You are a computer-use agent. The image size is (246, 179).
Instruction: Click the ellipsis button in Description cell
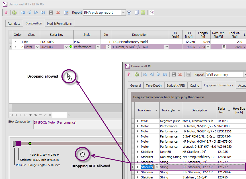click(x=166, y=47)
